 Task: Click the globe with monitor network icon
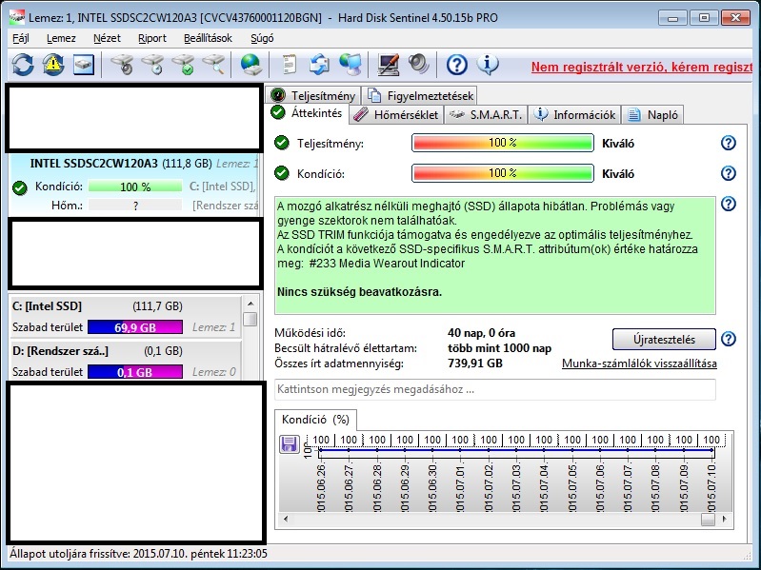tap(350, 65)
